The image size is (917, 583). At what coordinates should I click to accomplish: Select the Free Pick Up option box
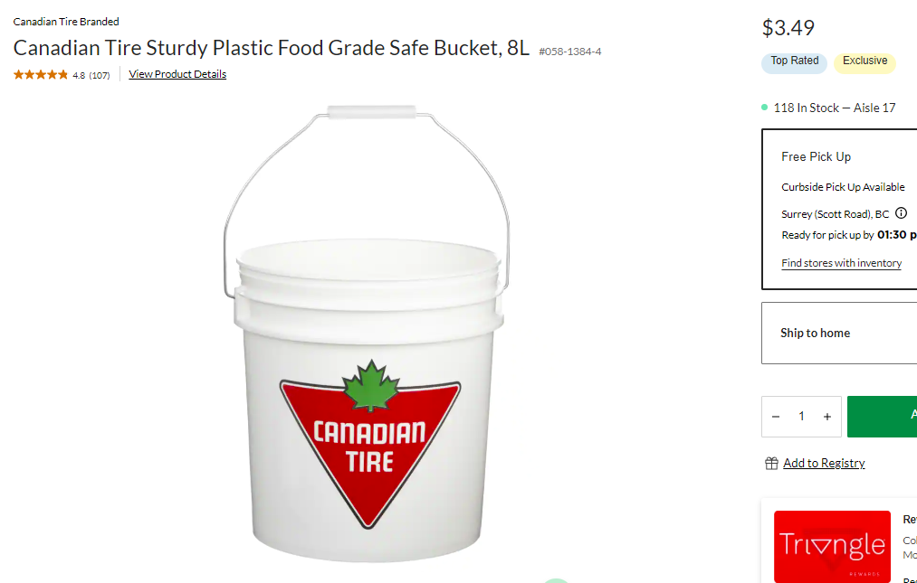[x=839, y=209]
